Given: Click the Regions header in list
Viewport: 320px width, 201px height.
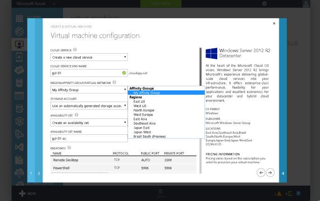Looking at the screenshot, I should click(135, 97).
